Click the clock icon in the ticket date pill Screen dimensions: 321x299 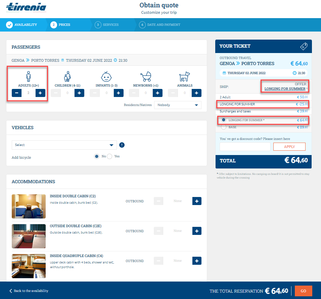pyautogui.click(x=294, y=73)
